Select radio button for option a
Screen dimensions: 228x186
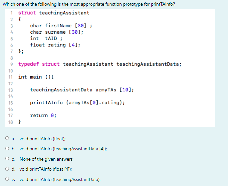pos(7,138)
